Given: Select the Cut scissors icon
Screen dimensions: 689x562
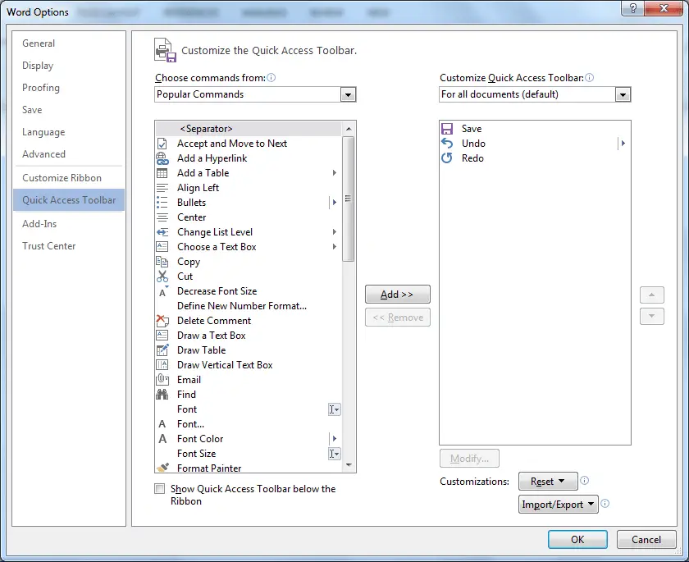Looking at the screenshot, I should point(162,276).
